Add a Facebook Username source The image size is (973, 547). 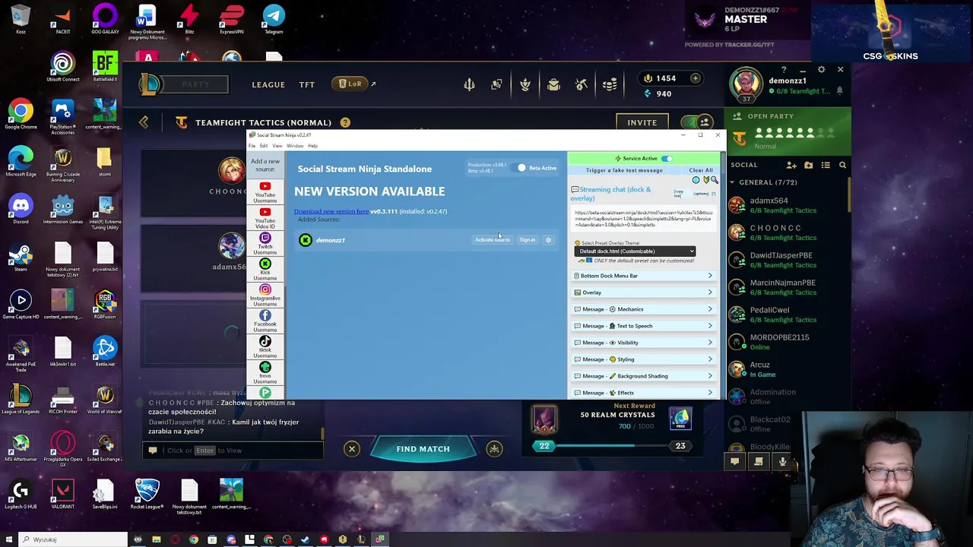(265, 322)
